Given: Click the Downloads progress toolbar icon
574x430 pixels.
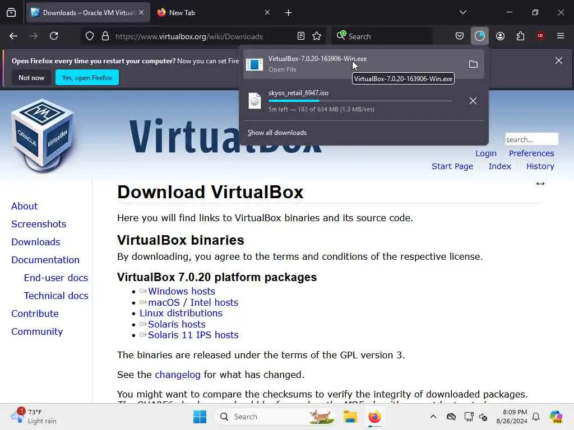Looking at the screenshot, I should point(480,36).
